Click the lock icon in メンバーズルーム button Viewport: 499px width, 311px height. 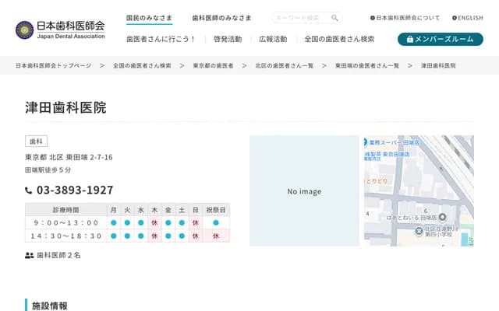point(409,39)
